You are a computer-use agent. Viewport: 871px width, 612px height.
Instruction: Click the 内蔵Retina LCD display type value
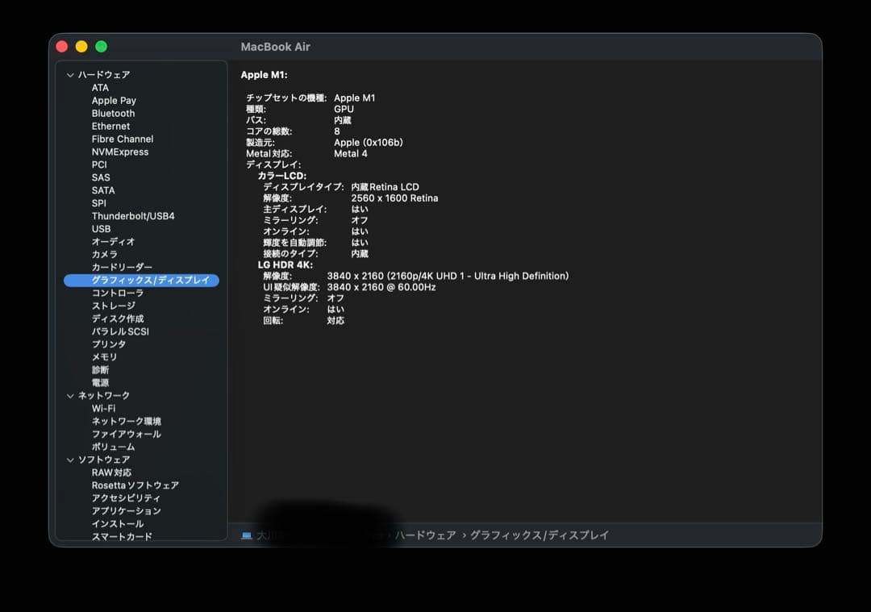(x=385, y=187)
